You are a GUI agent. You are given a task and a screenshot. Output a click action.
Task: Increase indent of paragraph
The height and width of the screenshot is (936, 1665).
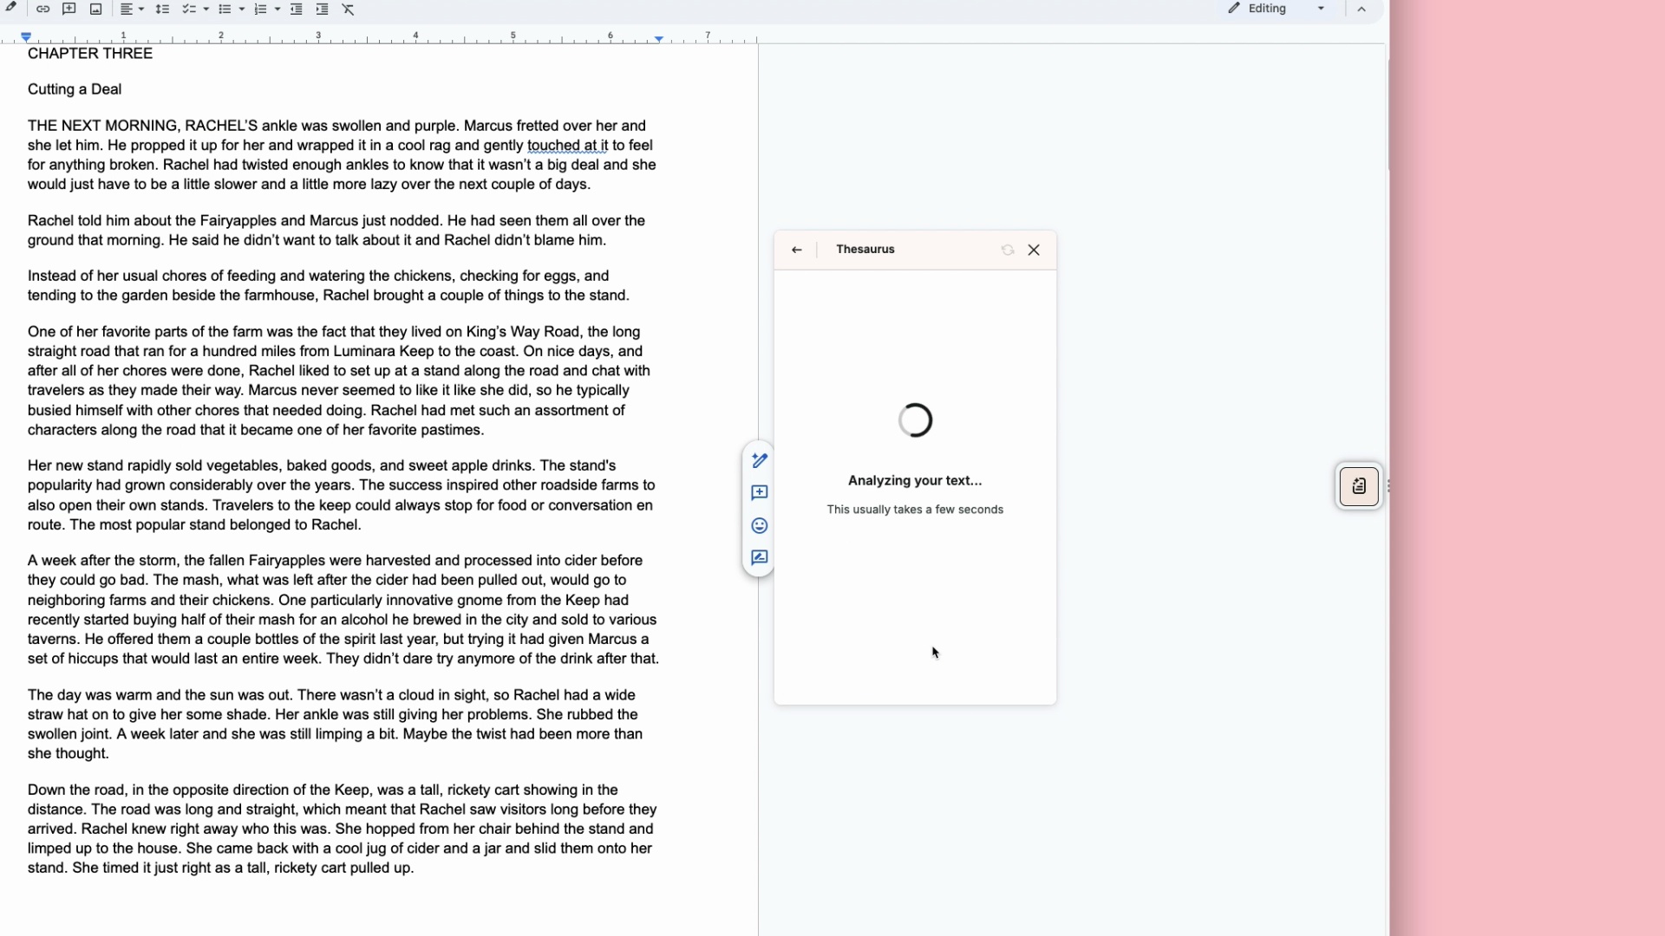pos(322,10)
